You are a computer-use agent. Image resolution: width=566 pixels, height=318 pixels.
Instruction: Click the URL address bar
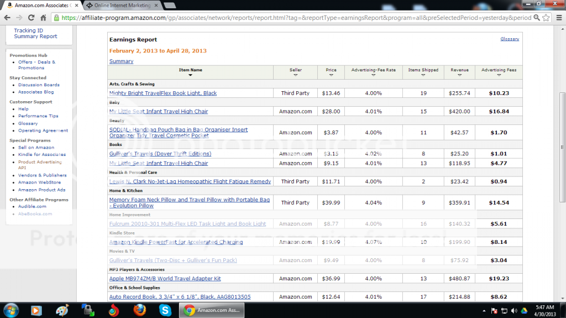click(296, 17)
